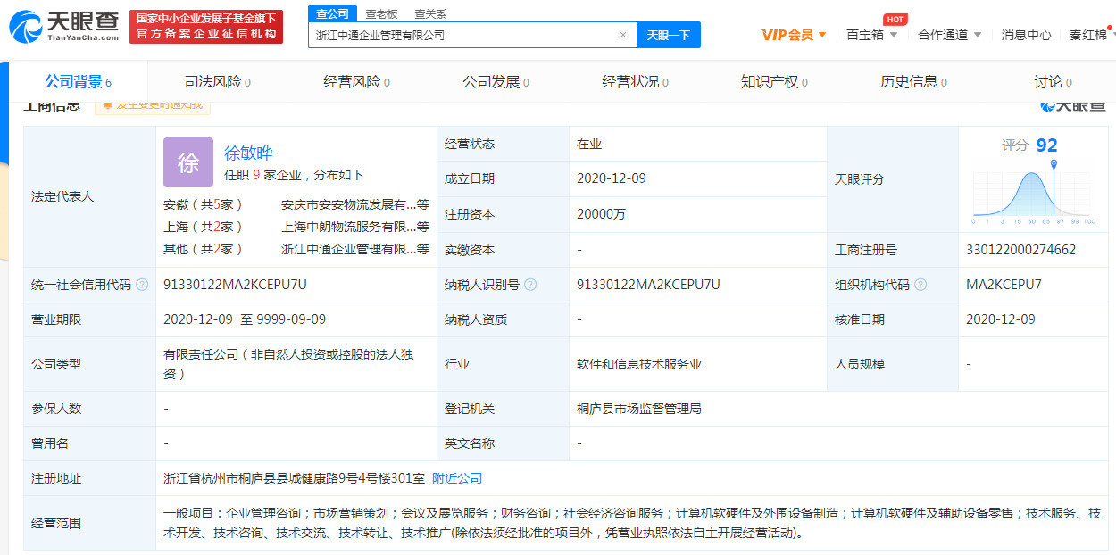The height and width of the screenshot is (555, 1116).
Task: Open the TianYanCha logo home link
Action: [x=63, y=28]
